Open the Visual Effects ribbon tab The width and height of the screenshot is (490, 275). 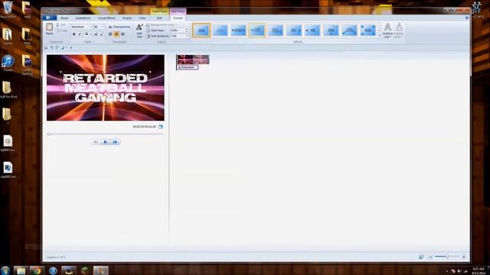[106, 18]
